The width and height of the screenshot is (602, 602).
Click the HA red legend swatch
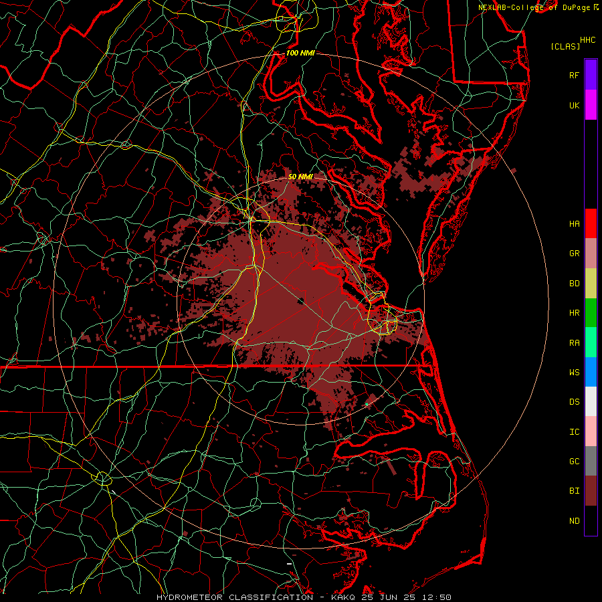point(591,223)
